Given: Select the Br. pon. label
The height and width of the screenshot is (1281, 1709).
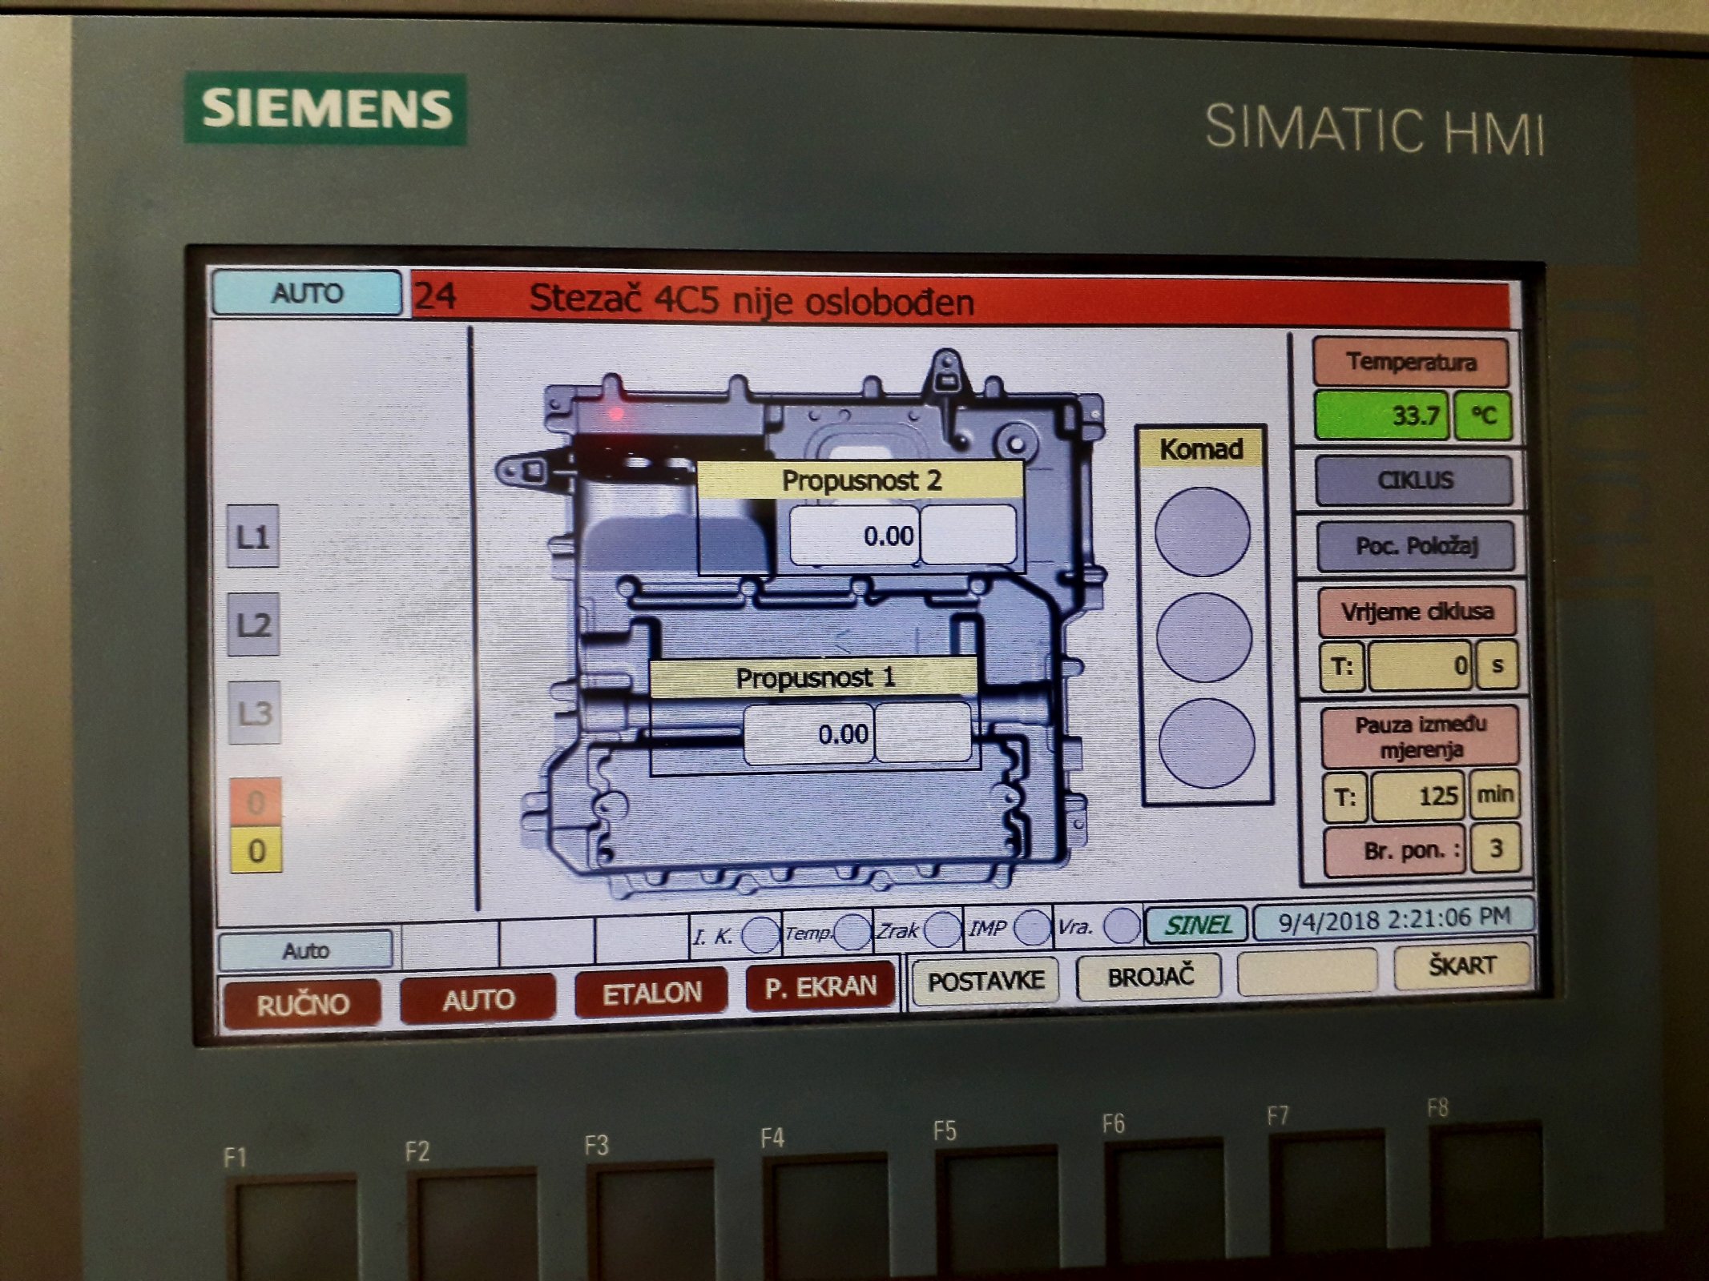Looking at the screenshot, I should click(1395, 851).
